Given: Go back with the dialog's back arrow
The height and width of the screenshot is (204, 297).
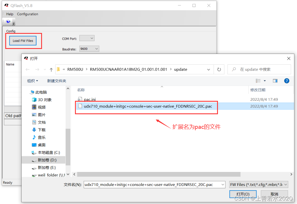Looking at the screenshot, I should tap(28, 69).
